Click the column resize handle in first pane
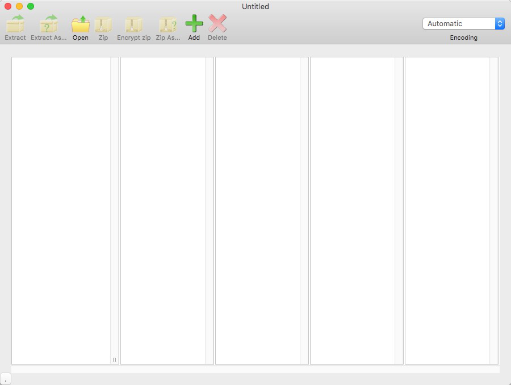 click(x=114, y=359)
